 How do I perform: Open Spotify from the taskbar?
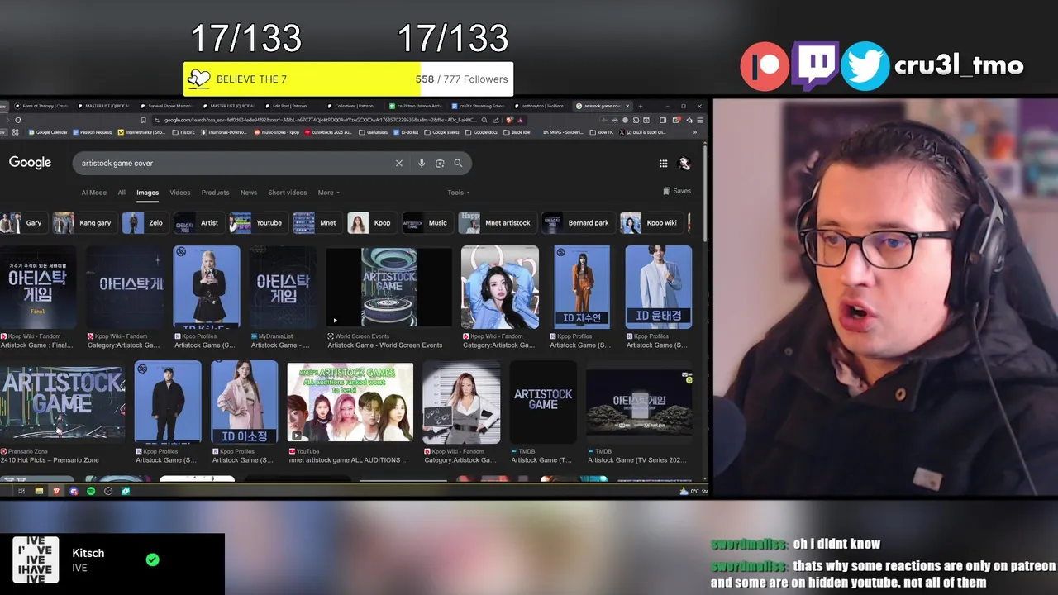[x=91, y=491]
